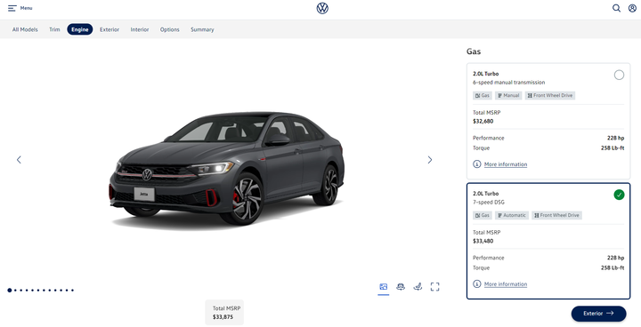Open the hamburger Menu
The height and width of the screenshot is (327, 641).
pos(20,8)
